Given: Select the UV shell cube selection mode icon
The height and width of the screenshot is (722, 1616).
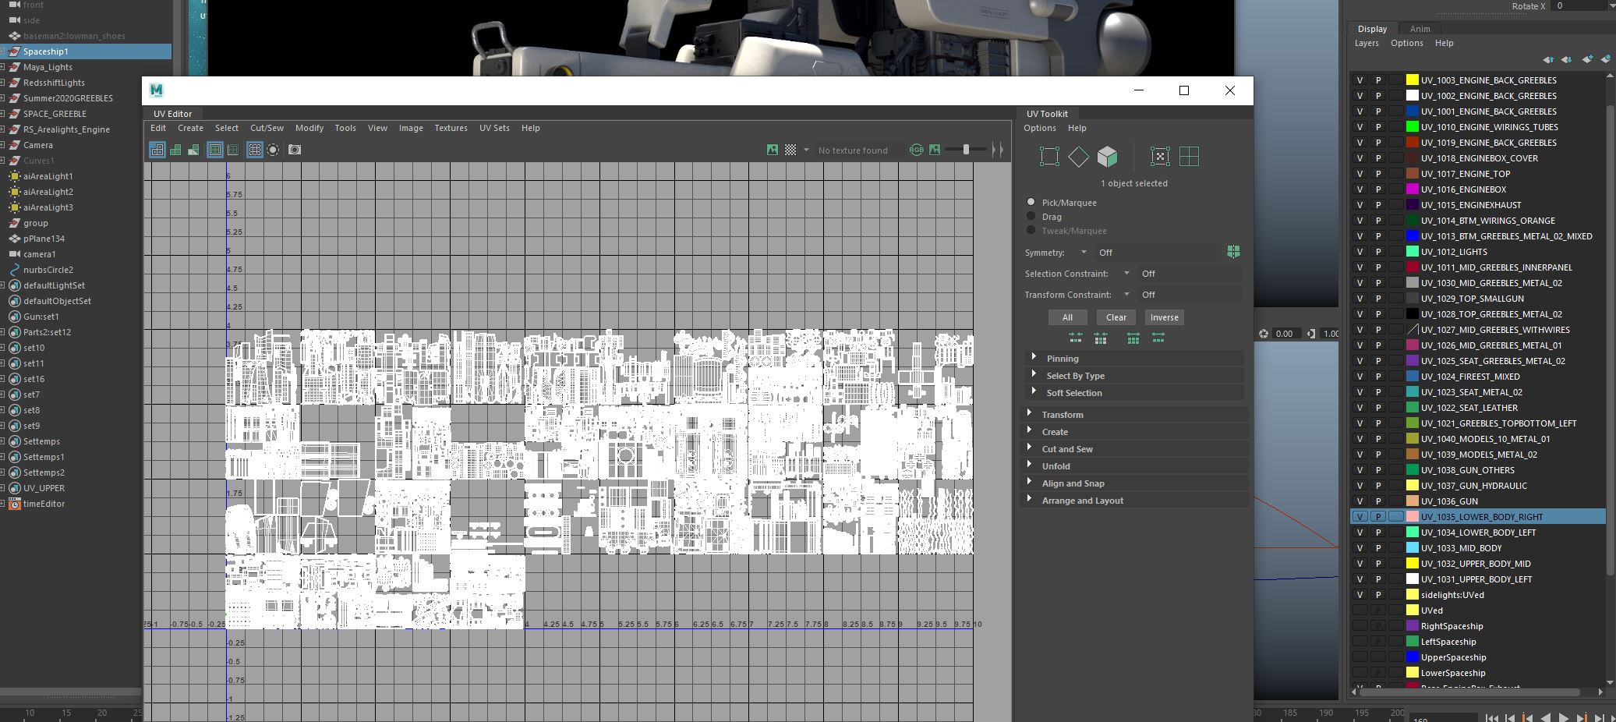Looking at the screenshot, I should 1107,157.
